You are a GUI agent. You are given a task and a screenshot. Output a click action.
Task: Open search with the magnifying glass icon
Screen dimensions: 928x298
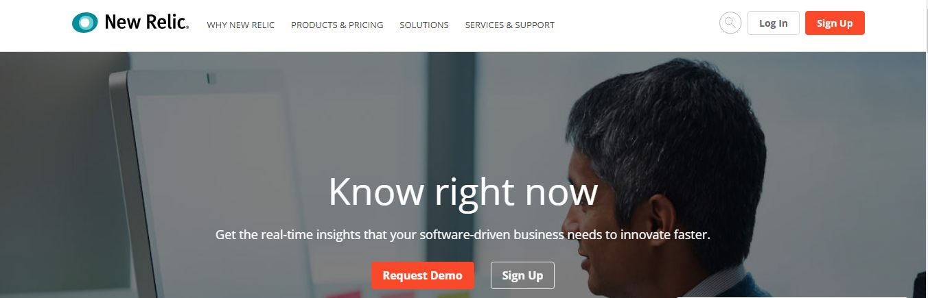click(x=730, y=23)
